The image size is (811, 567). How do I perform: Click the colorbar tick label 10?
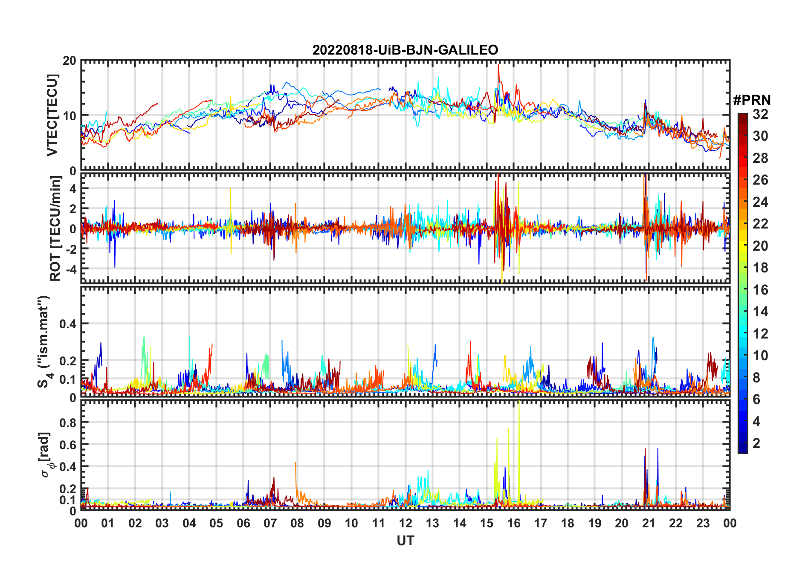(760, 356)
